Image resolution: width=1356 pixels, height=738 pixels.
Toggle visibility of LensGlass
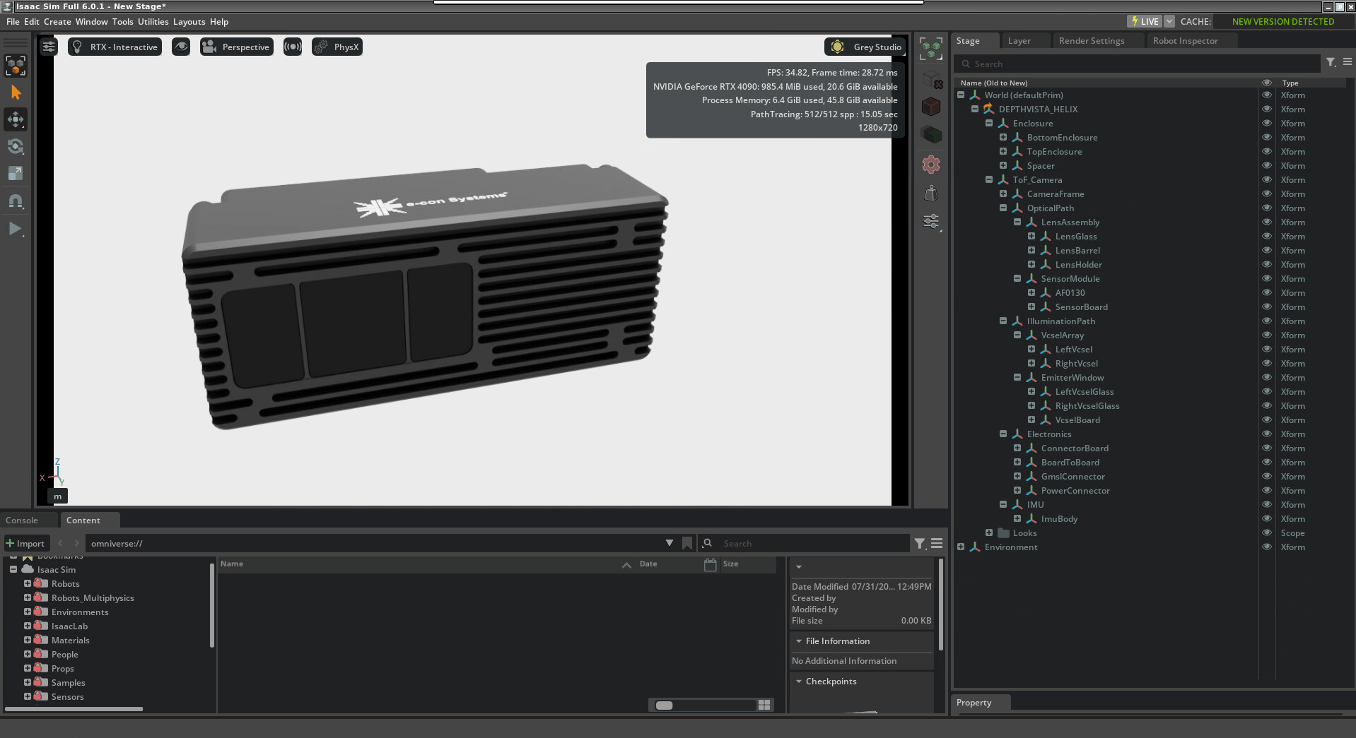click(x=1267, y=237)
